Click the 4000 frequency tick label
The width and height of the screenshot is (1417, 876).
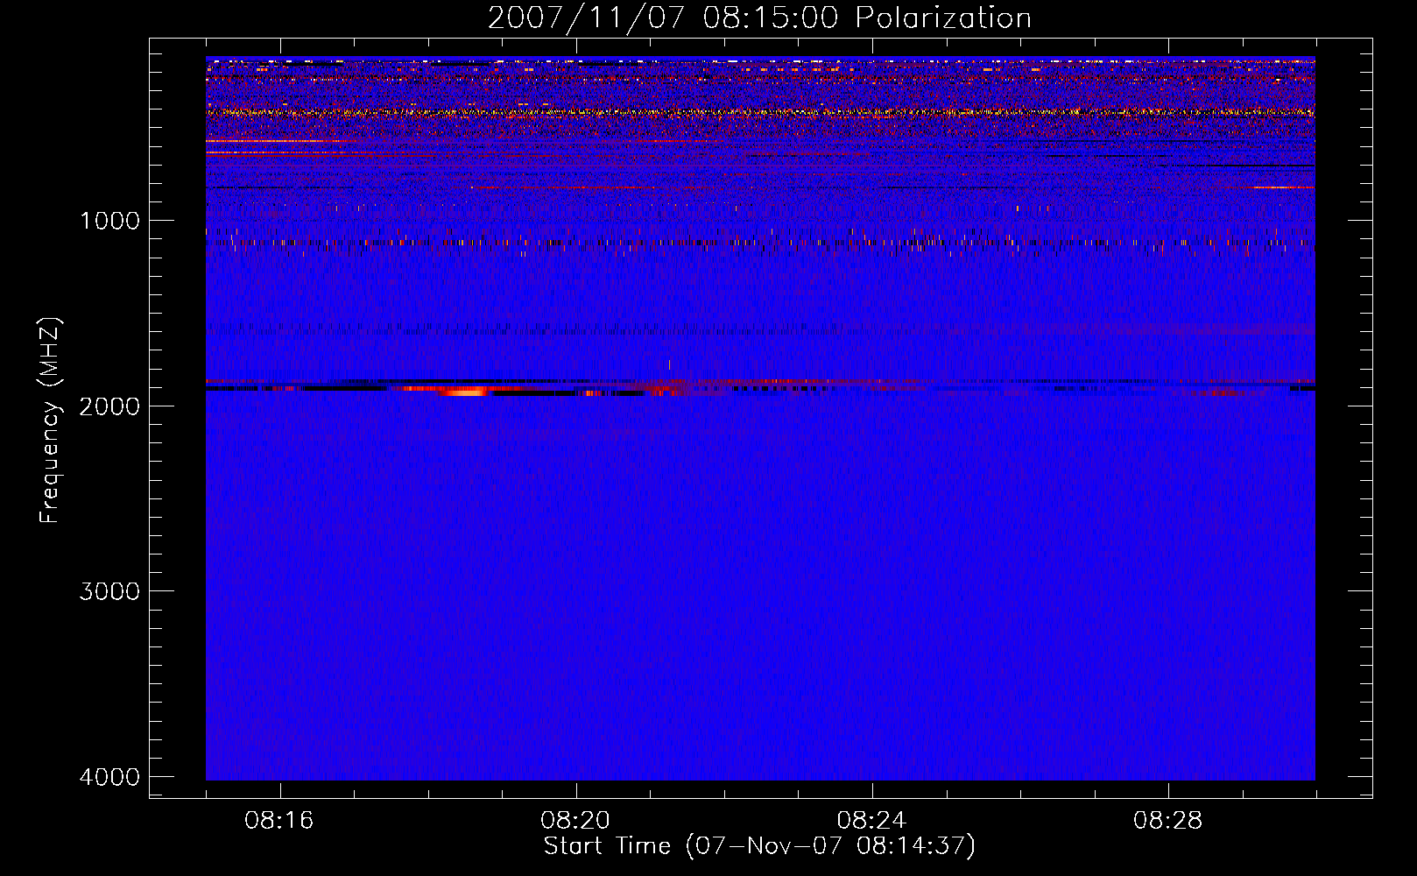click(109, 777)
